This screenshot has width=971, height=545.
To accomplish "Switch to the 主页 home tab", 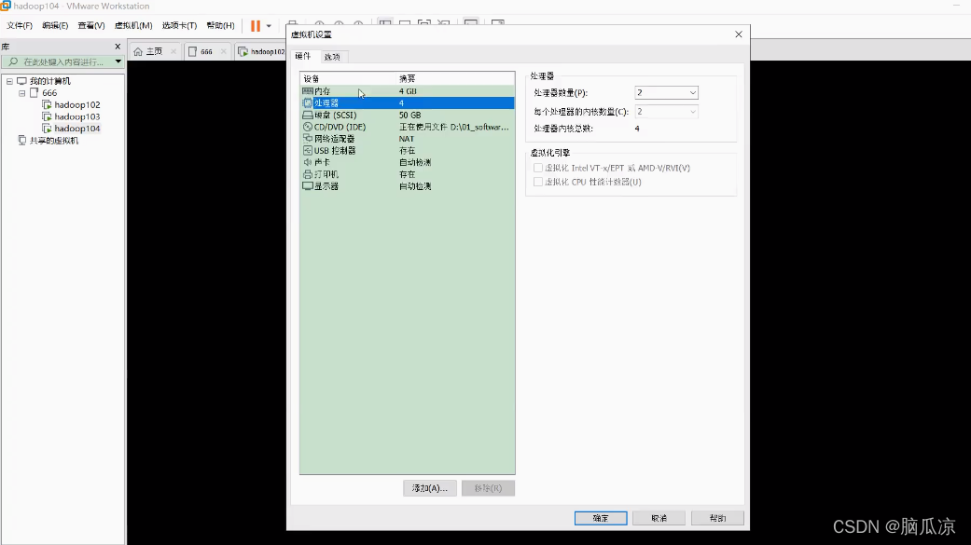I will pos(154,51).
